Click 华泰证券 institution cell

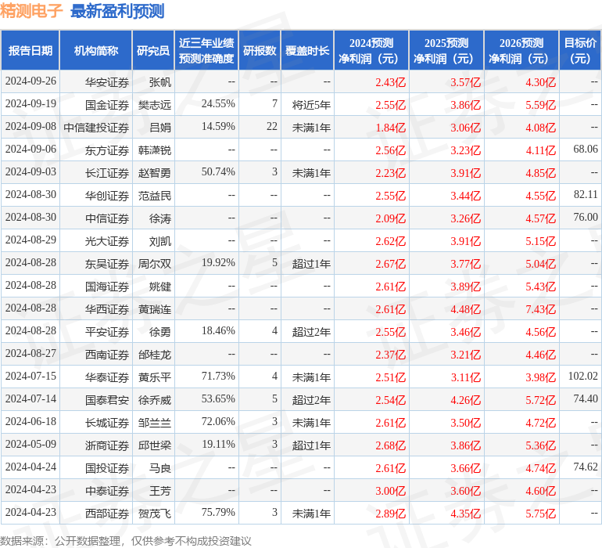(x=107, y=377)
